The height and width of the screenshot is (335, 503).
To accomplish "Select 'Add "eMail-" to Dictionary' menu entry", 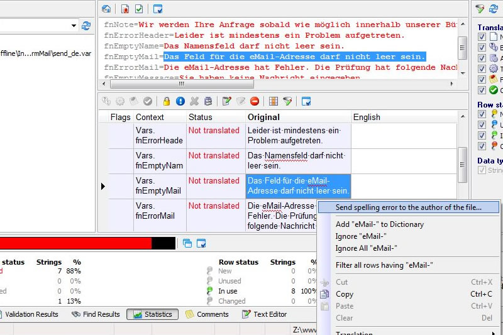I will (x=380, y=224).
